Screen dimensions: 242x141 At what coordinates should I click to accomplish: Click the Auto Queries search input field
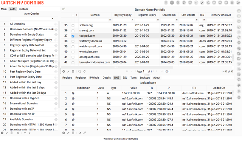point(31,19)
